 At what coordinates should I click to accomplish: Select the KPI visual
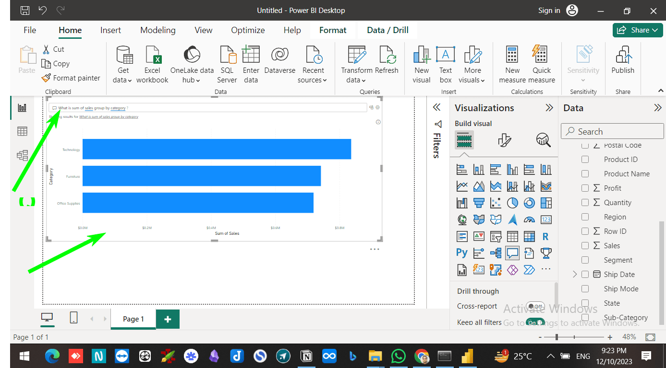click(x=479, y=236)
